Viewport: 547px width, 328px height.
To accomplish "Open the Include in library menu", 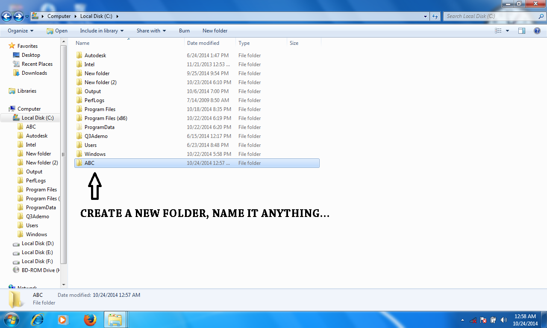I will 102,31.
